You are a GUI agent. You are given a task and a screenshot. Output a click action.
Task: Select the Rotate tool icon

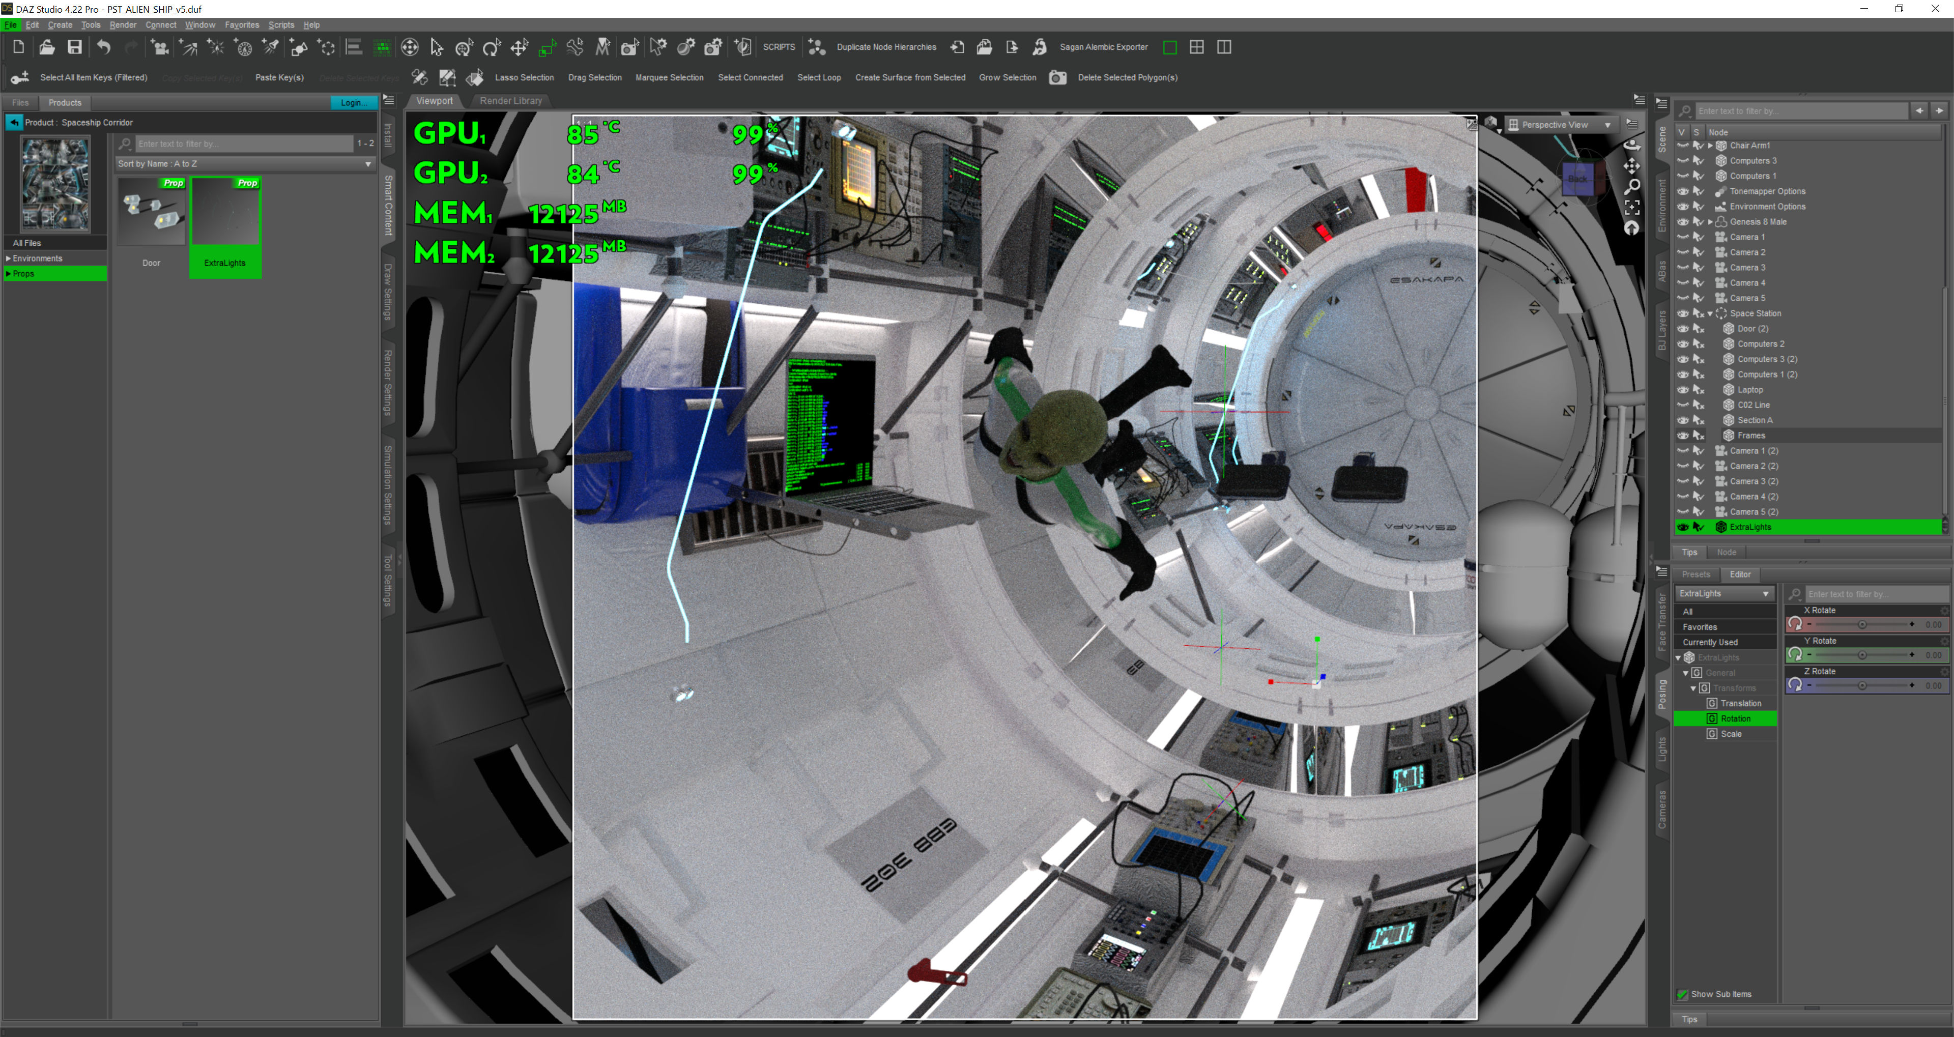click(492, 47)
